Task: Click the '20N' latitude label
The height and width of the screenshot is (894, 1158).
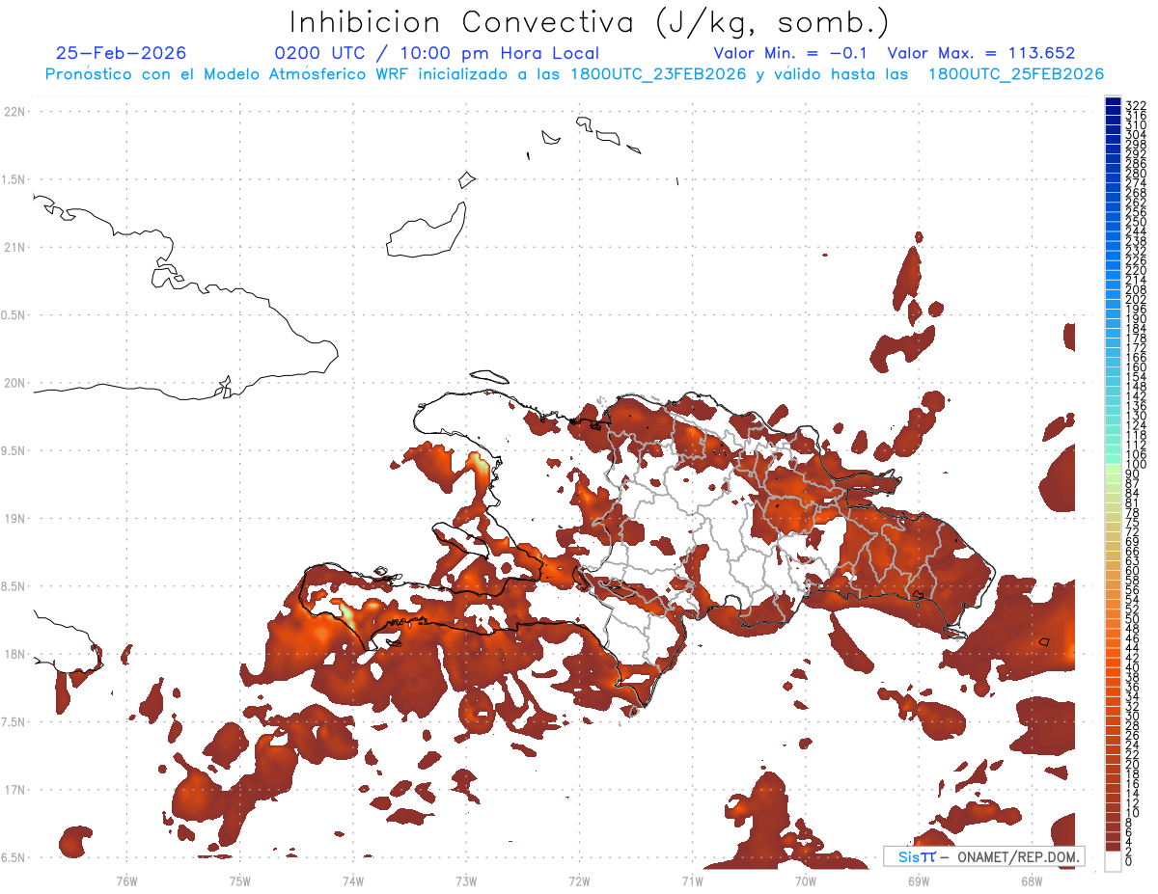Action: 14,383
